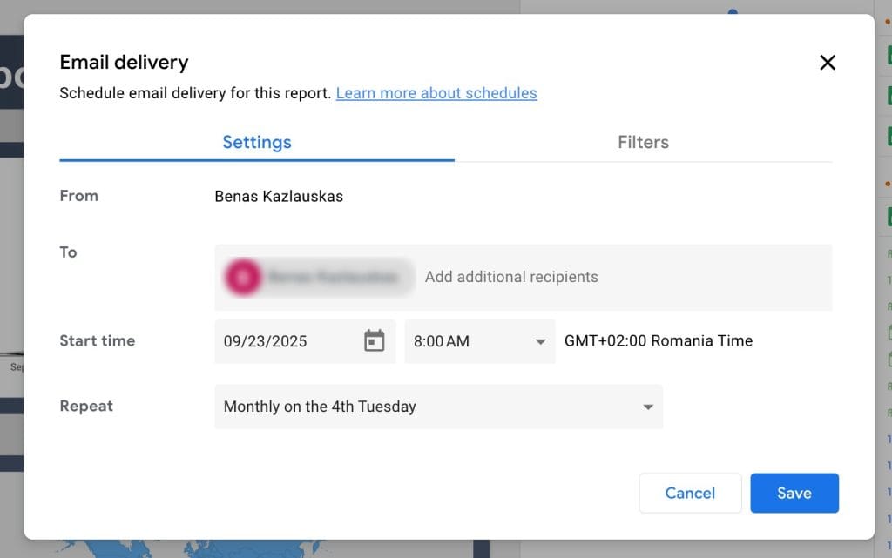Open Learn more about schedules link
Screen dimensions: 892x558
[436, 93]
